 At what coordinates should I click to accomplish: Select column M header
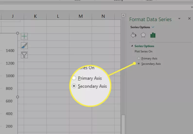pyautogui.click(x=81, y=16)
